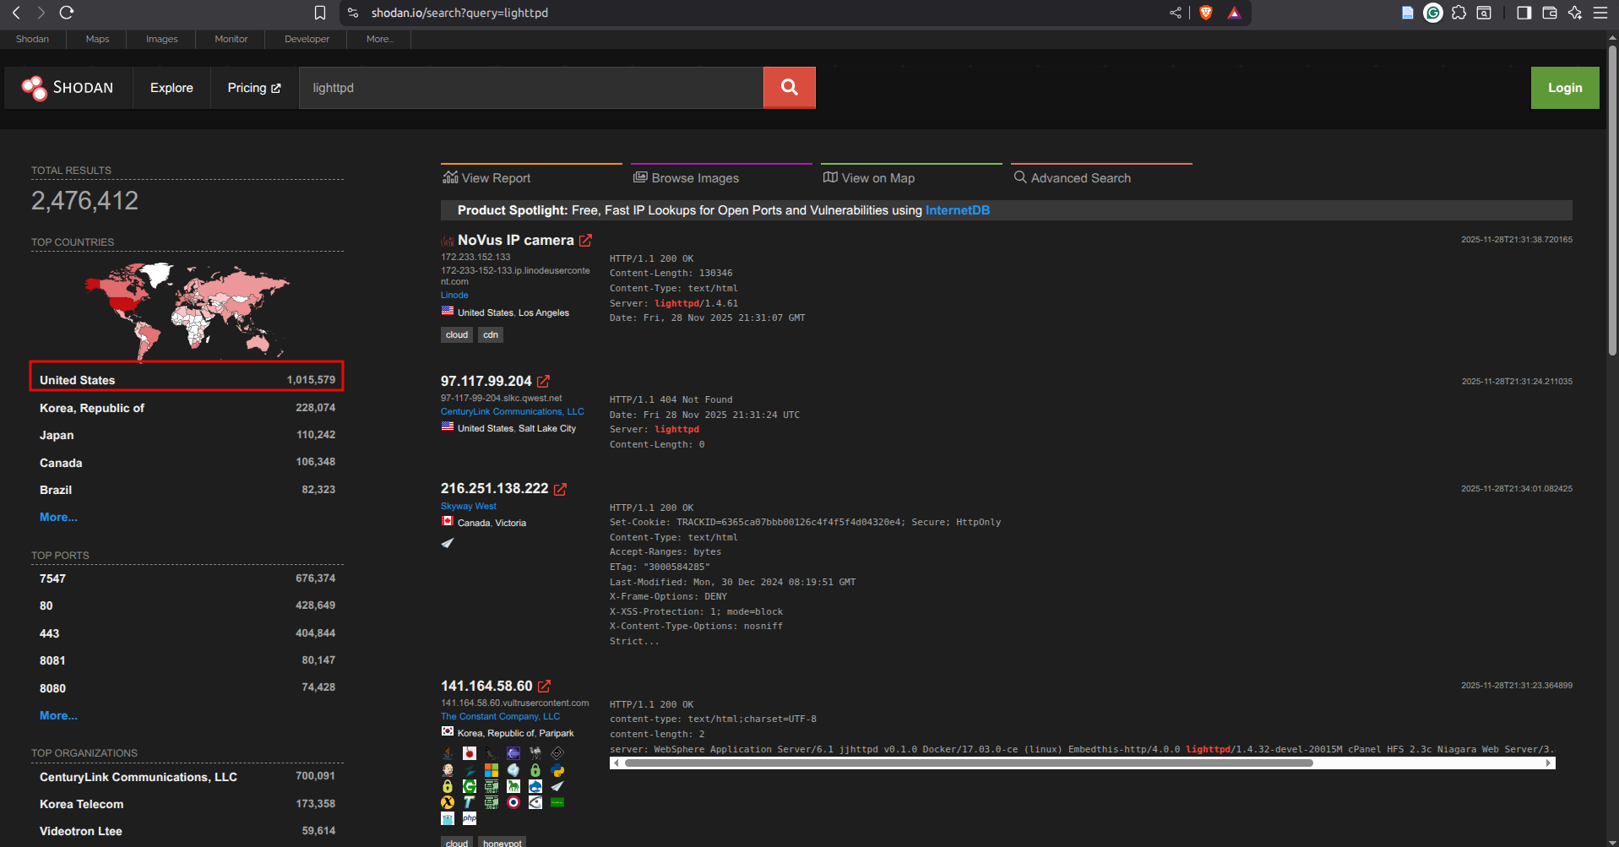Open browser extensions puzzle icon
This screenshot has height=847, width=1619.
(1459, 13)
